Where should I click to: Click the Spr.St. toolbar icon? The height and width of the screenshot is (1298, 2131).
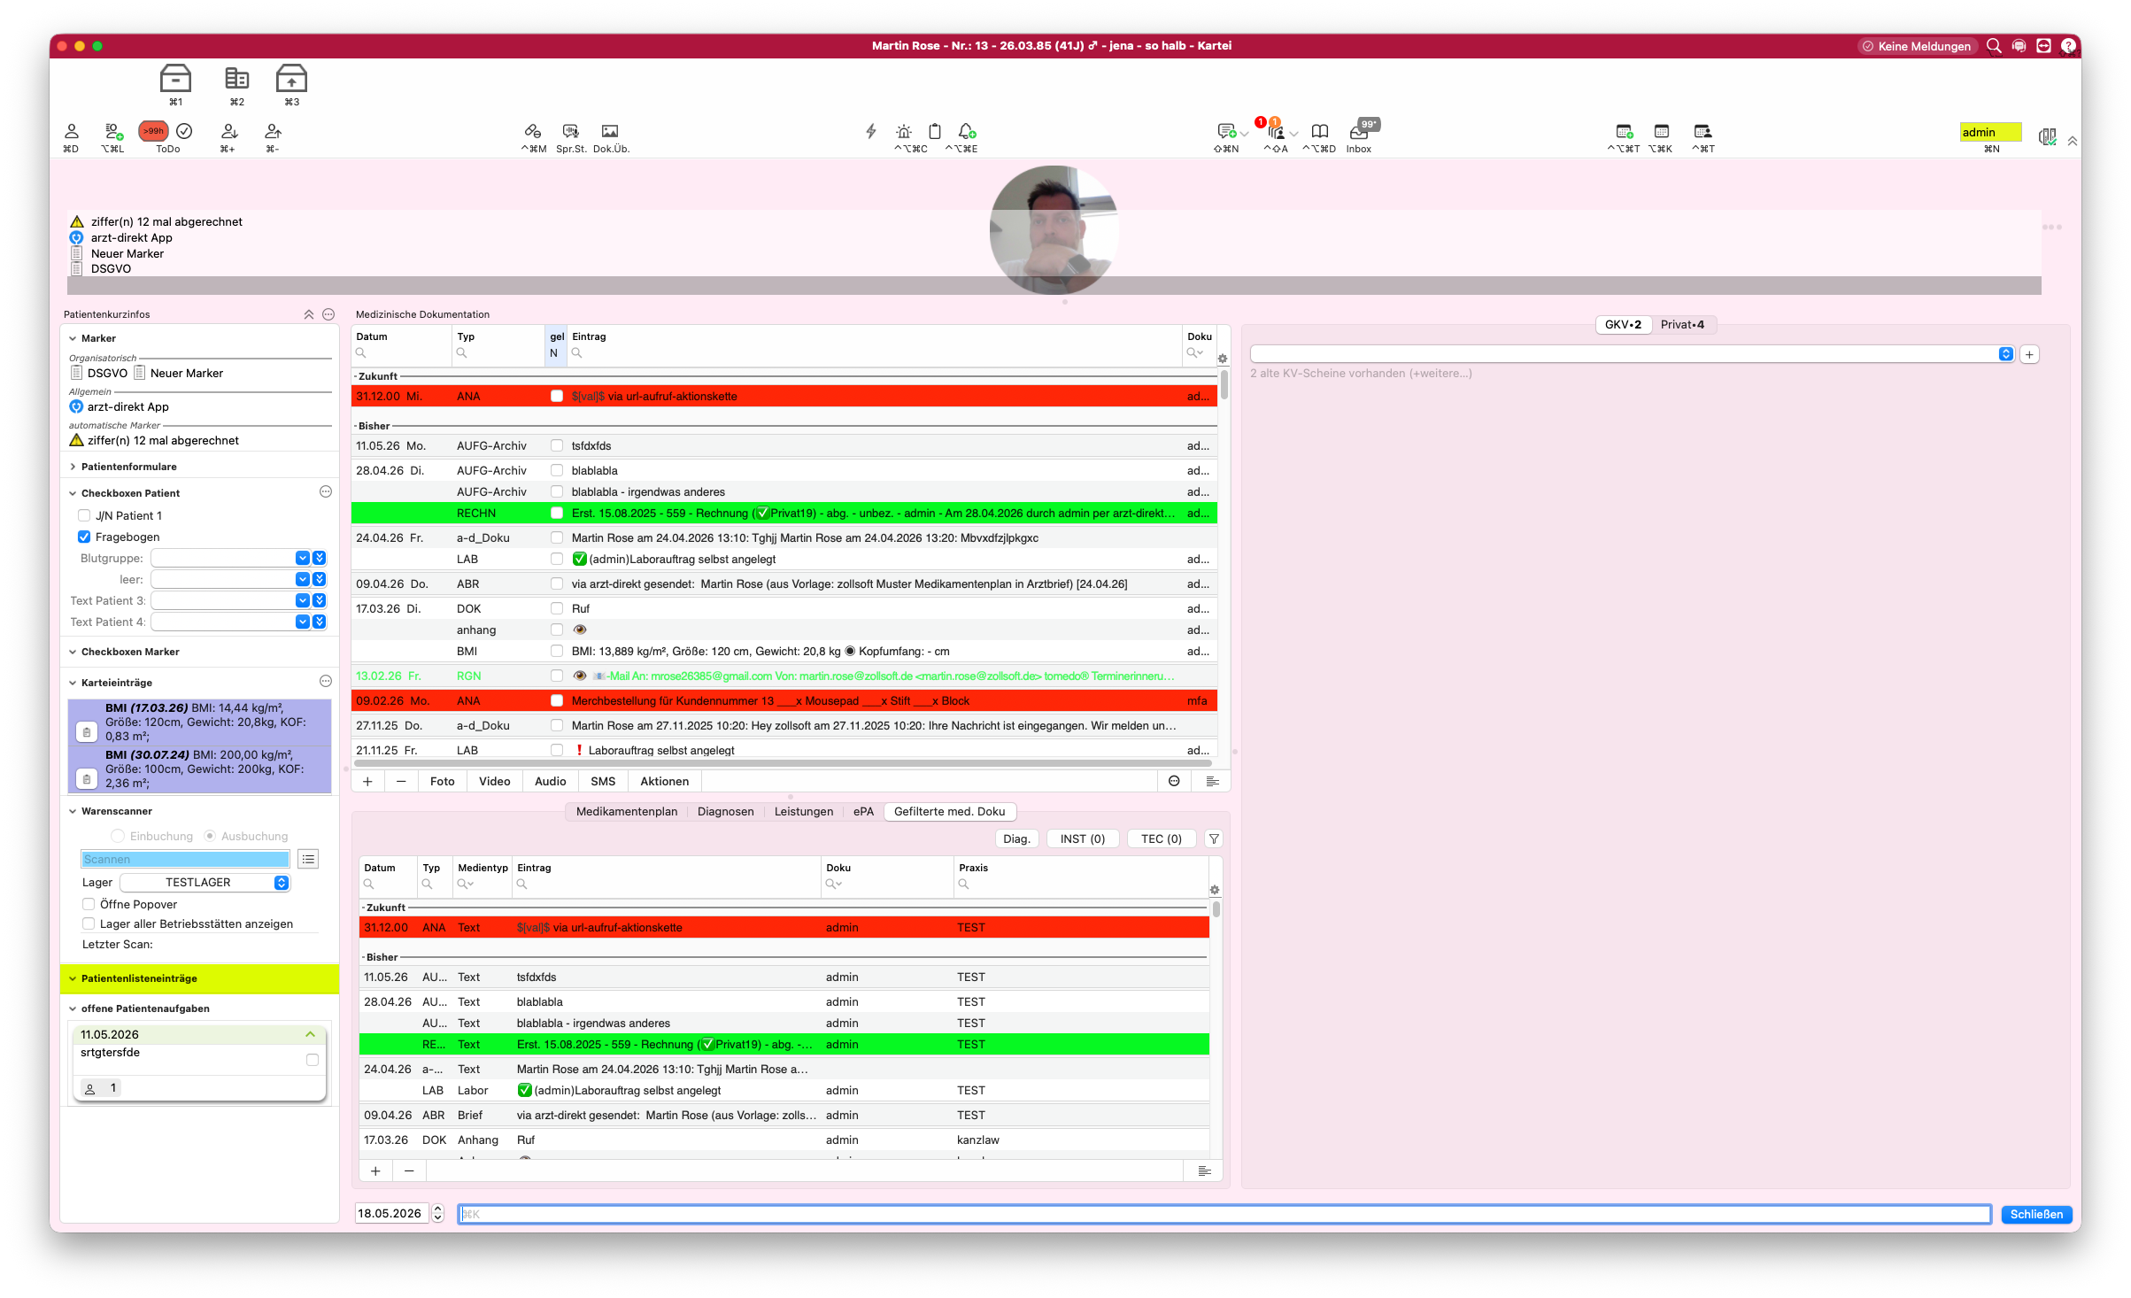coord(571,131)
